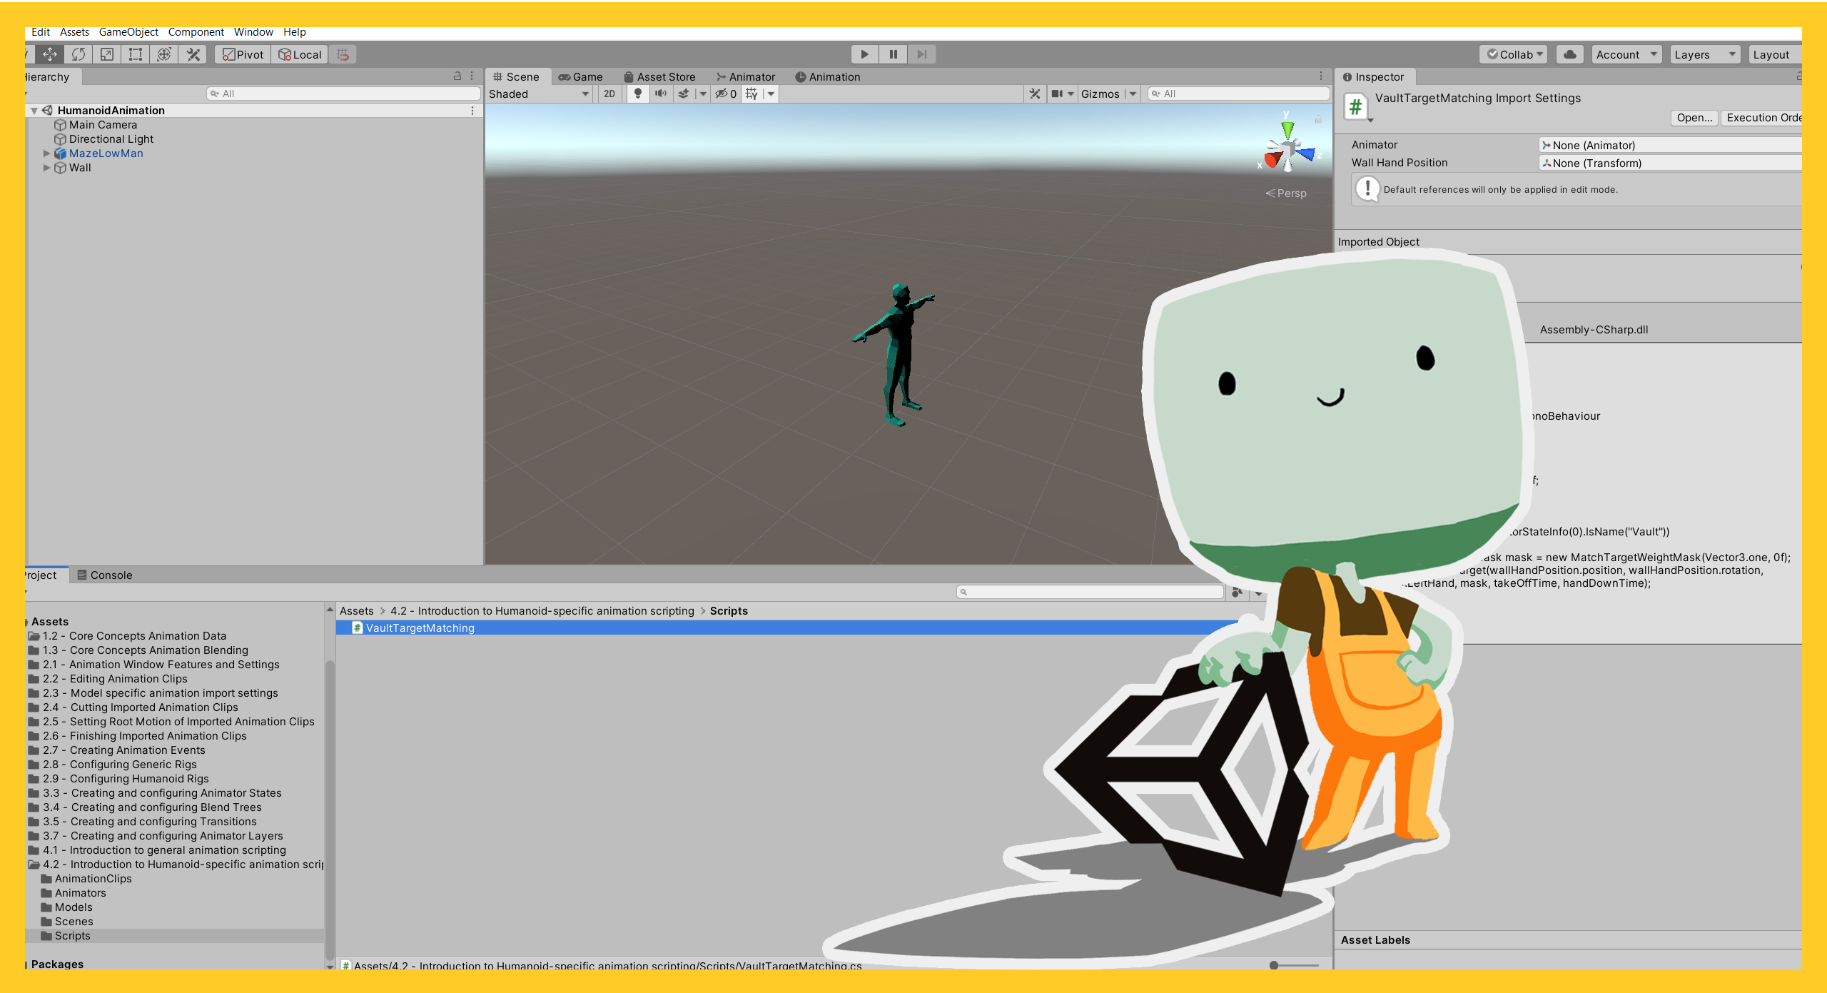1827x993 pixels.
Task: Toggle scene lighting
Action: (637, 94)
